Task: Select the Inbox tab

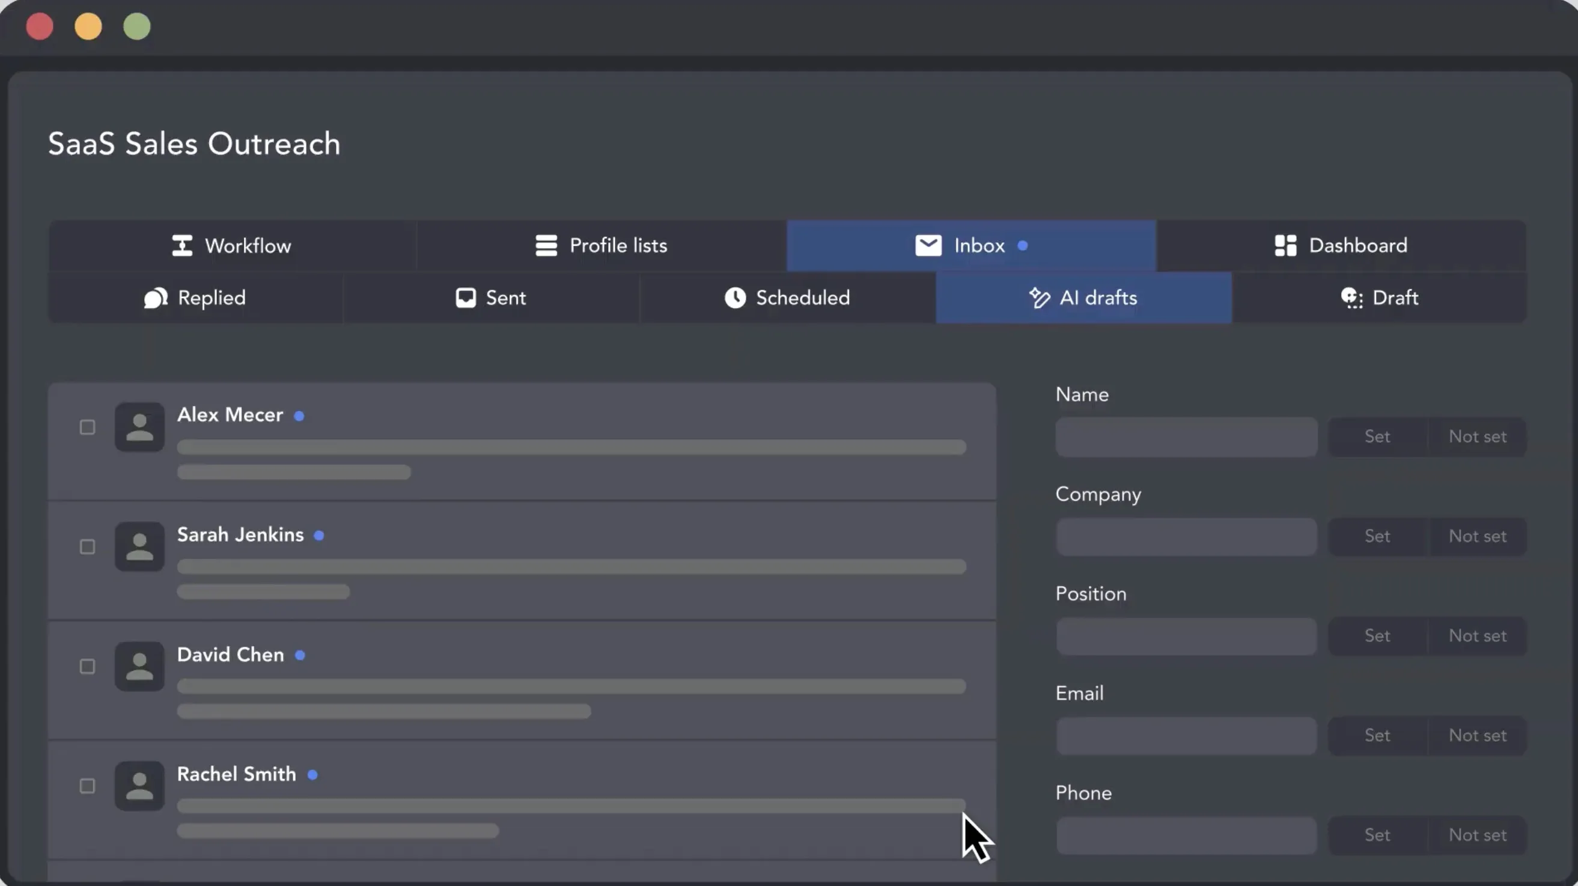Action: [x=972, y=246]
